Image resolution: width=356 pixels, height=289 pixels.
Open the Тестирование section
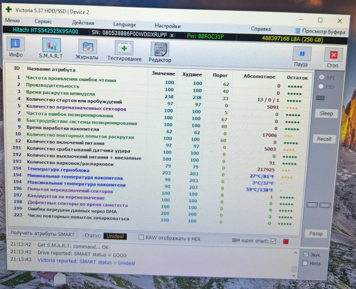click(124, 51)
